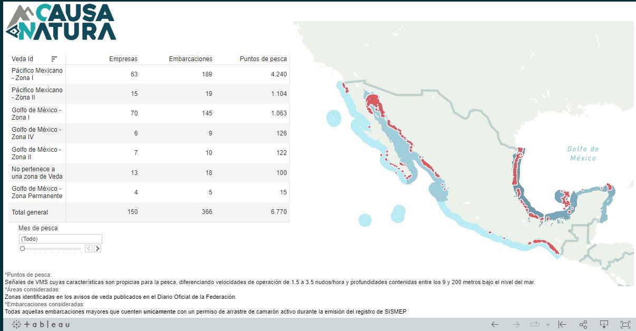Select Golfo de México - Zona Permanente row label

point(37,192)
